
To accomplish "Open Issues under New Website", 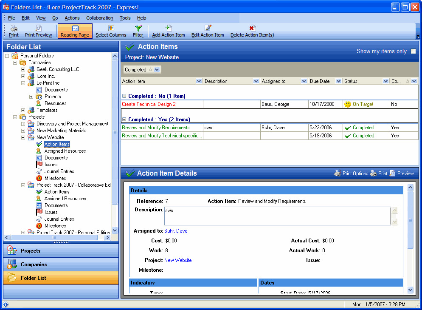I will tap(51, 165).
